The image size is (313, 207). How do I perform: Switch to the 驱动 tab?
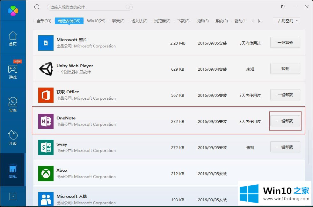point(240,21)
